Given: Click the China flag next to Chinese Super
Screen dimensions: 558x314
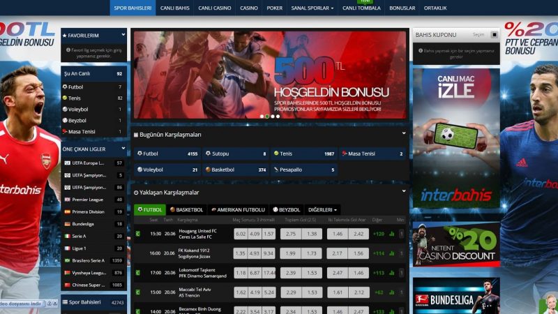Looking at the screenshot, I should click(67, 285).
